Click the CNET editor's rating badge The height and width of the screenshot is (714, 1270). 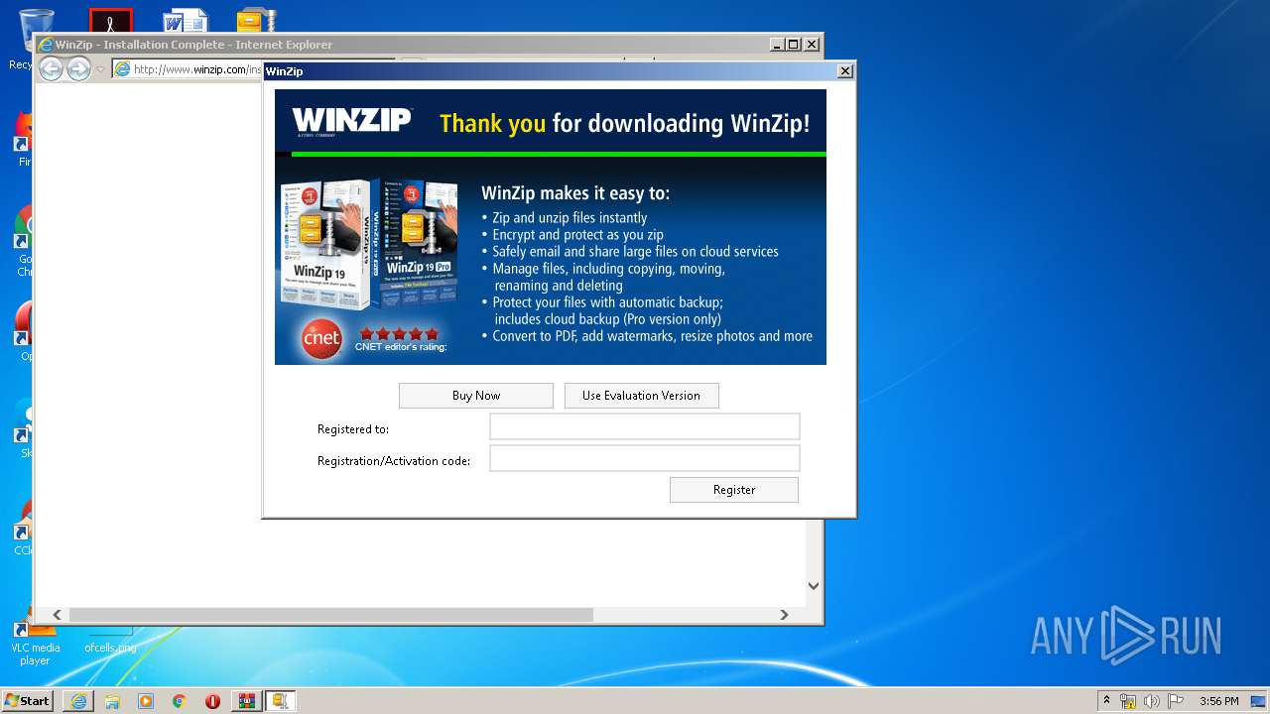(x=374, y=337)
